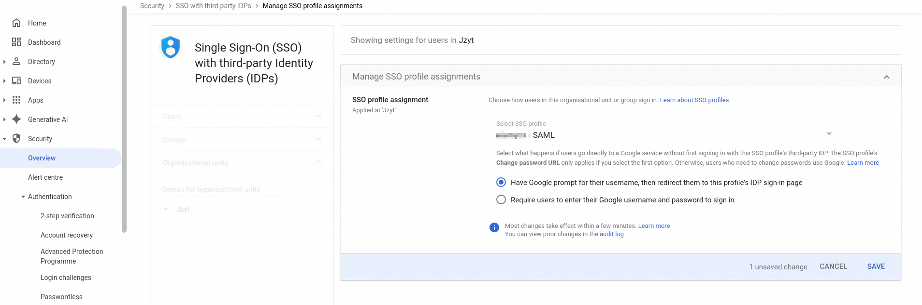
Task: Click the Showing settings for users in Jzyt text
Action: [412, 40]
